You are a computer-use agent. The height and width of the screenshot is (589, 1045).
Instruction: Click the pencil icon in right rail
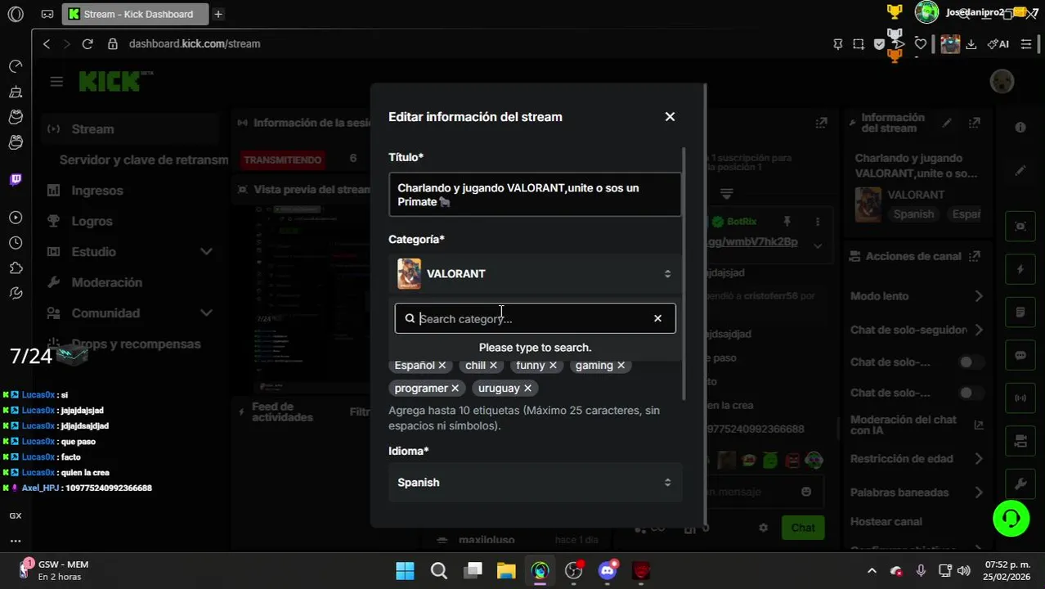point(1020,171)
